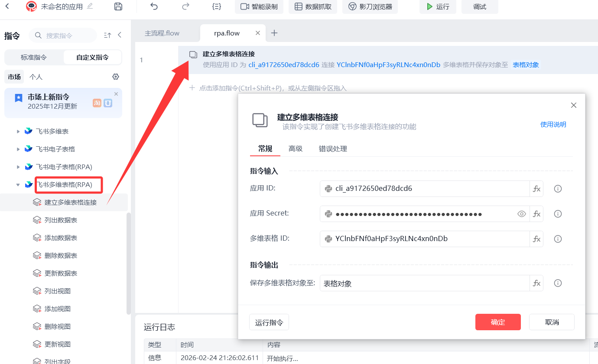The image size is (598, 364).
Task: Show info tooltip for 多维表格 ID
Action: point(558,239)
